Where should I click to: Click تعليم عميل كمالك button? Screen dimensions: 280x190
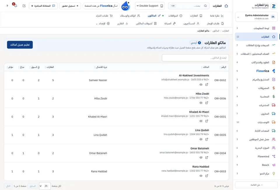coord(20,45)
